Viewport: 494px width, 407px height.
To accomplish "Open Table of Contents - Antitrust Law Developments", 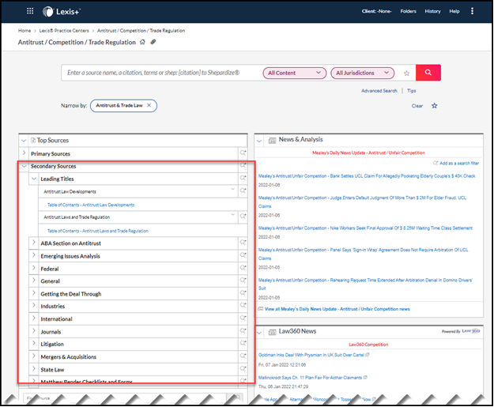I will (x=91, y=205).
